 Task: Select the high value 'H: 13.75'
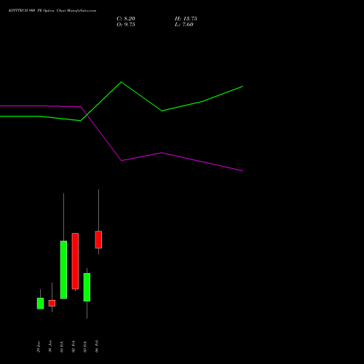(x=186, y=19)
